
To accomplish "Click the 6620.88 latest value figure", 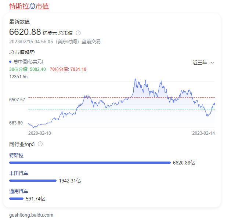I will click(25, 32).
